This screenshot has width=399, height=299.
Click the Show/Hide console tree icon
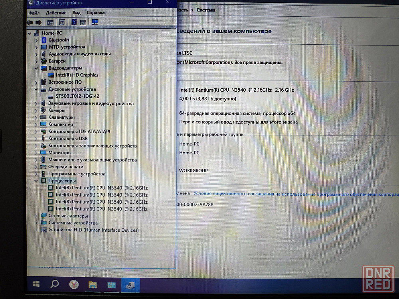click(x=50, y=22)
